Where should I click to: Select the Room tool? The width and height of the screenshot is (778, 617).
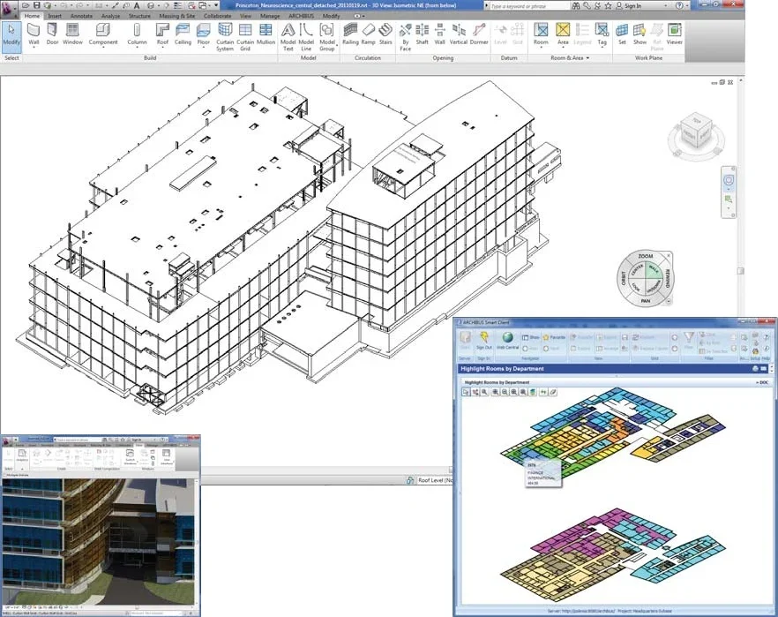pyautogui.click(x=541, y=34)
